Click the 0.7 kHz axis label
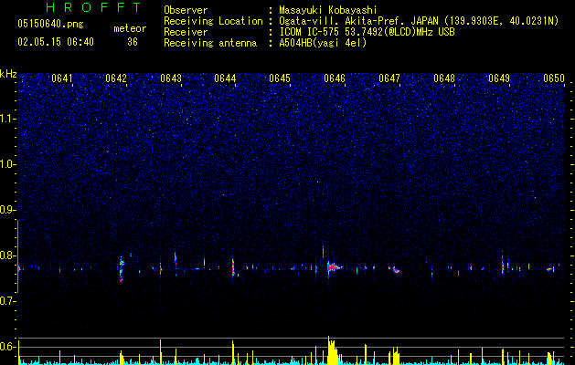The width and height of the screenshot is (575, 365). [x=8, y=301]
